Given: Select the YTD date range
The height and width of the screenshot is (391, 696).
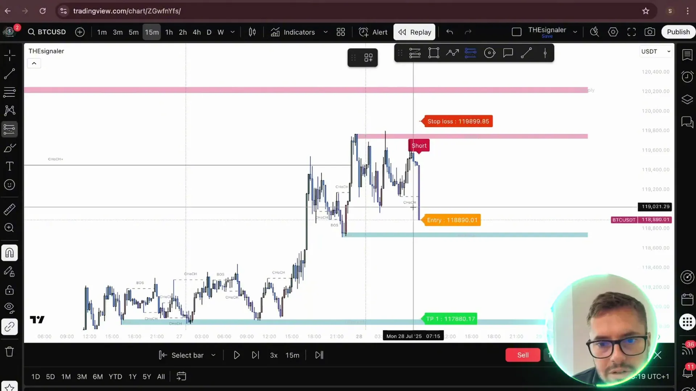Looking at the screenshot, I should tap(115, 377).
